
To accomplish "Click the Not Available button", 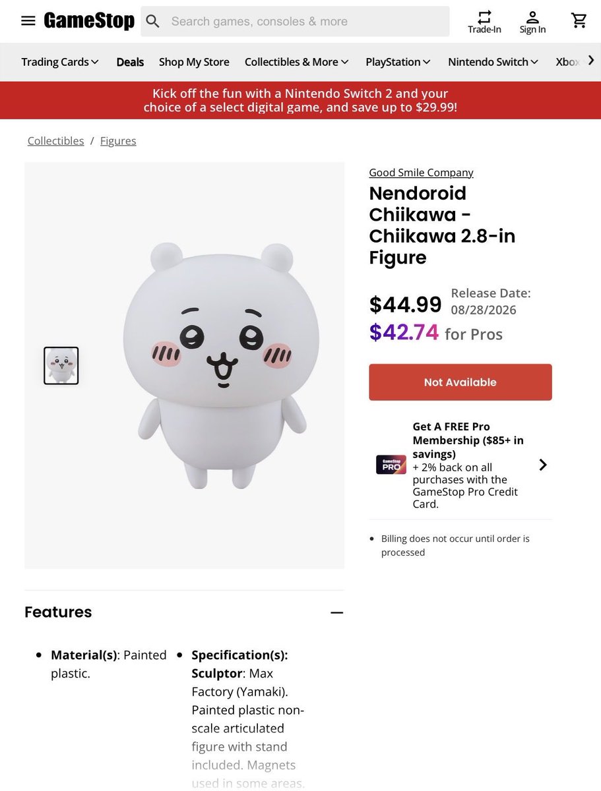I will coord(460,382).
